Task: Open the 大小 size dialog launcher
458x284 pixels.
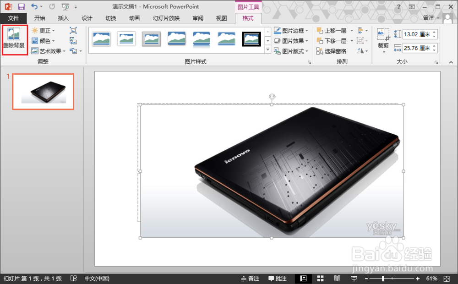Action: pos(436,62)
